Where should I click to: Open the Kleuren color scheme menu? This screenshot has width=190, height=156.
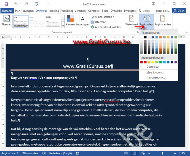pyautogui.click(x=70, y=22)
